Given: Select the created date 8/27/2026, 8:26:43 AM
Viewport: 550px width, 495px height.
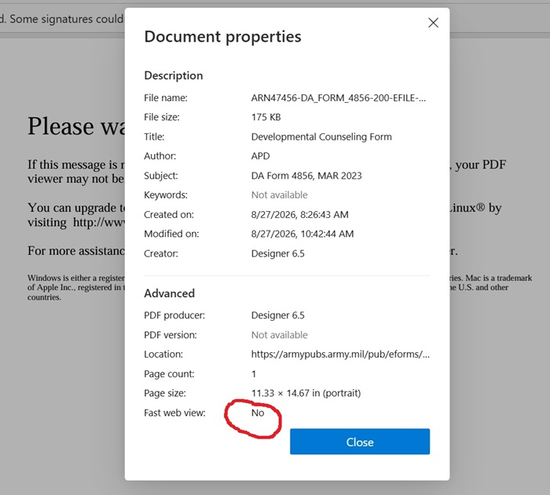Looking at the screenshot, I should click(300, 214).
